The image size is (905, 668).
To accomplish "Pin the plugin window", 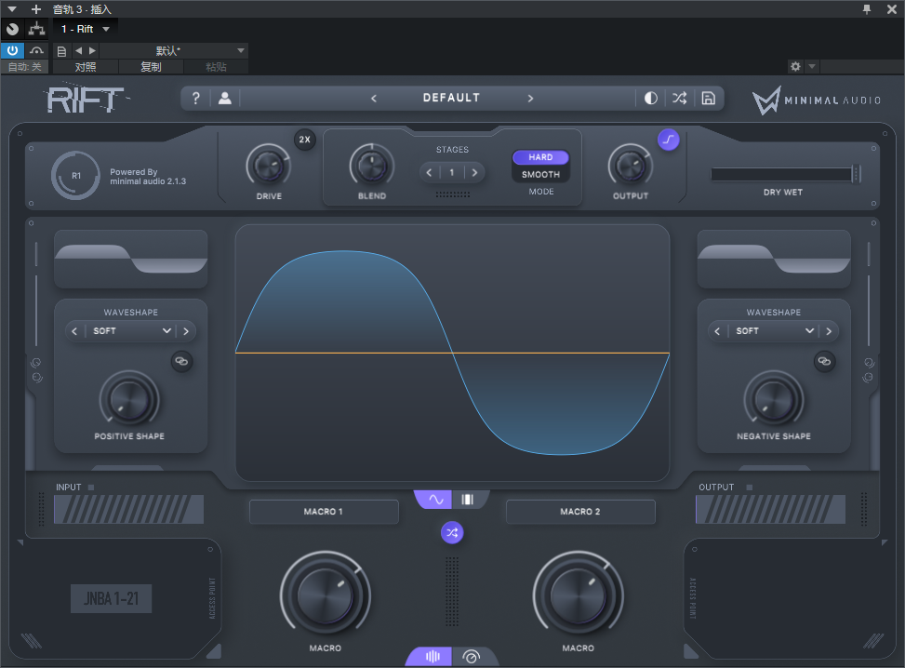I will click(866, 9).
